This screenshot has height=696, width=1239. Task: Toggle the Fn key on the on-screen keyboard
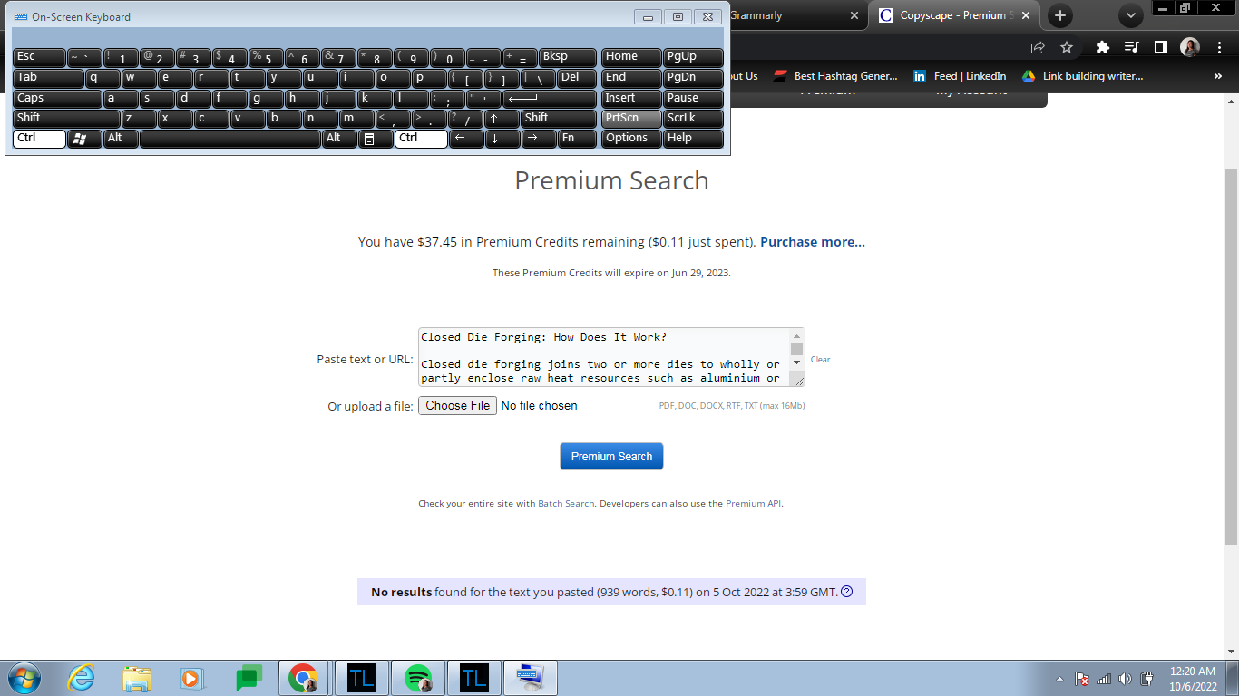pyautogui.click(x=577, y=139)
